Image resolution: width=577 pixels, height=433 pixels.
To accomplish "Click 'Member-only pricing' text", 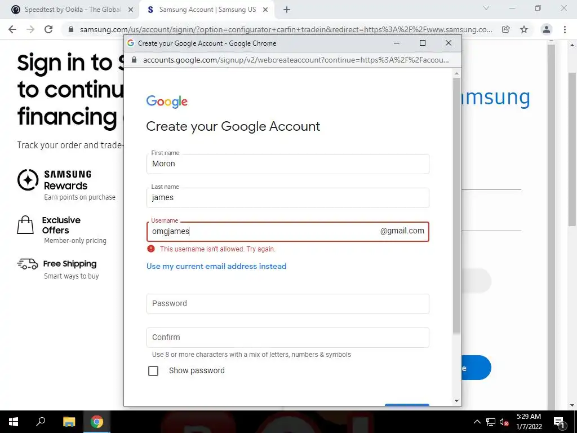I will 75,240.
